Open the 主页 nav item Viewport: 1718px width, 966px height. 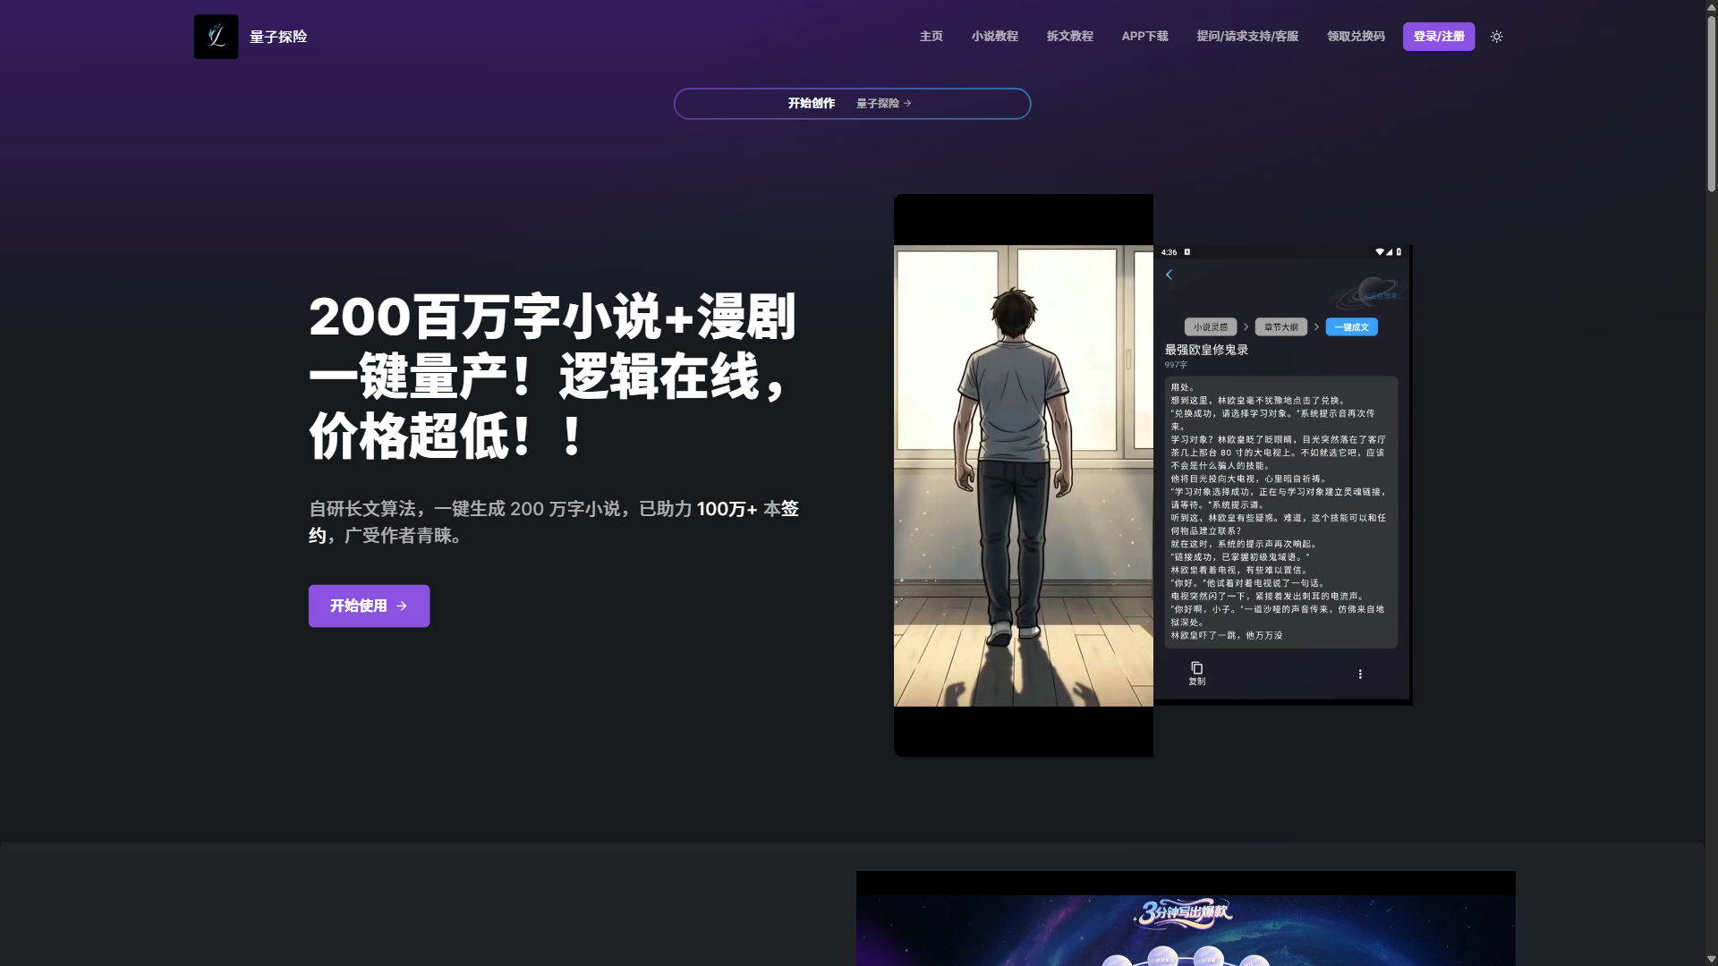point(931,37)
